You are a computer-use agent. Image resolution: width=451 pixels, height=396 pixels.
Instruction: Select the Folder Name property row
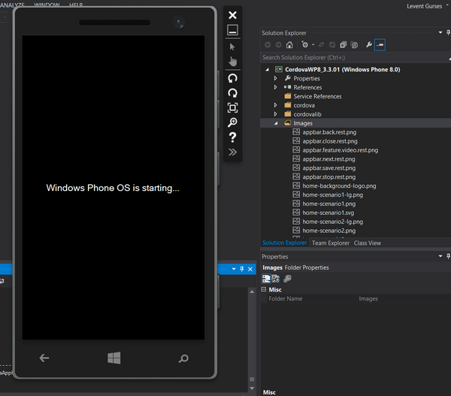click(356, 298)
